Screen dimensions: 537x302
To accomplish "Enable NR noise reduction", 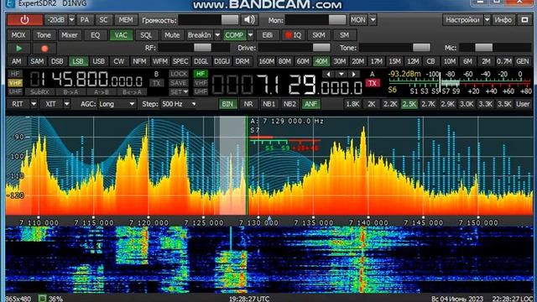I will click(248, 104).
